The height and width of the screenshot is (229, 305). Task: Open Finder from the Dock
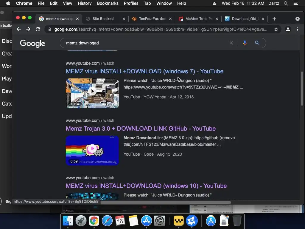click(68, 221)
